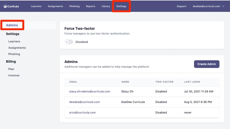Open Phishing settings in the sidebar
This screenshot has width=230, height=129.
point(14,54)
